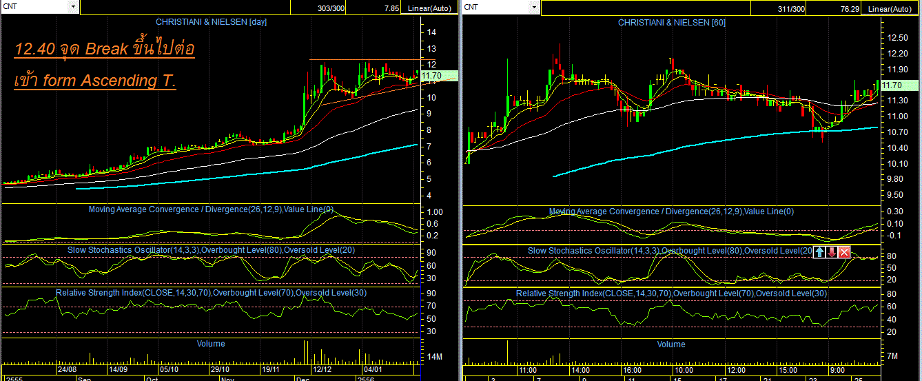Select 60-minute chart Relative Strength Index label
The height and width of the screenshot is (381, 922).
671,294
